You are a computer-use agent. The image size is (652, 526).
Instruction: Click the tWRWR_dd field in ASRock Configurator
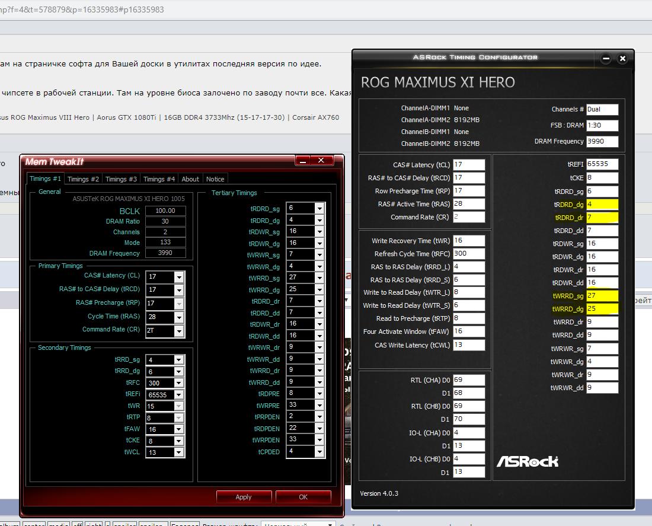[602, 388]
